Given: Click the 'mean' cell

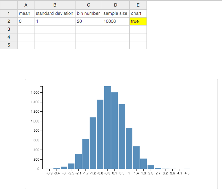Looking at the screenshot, I should 26,13.
